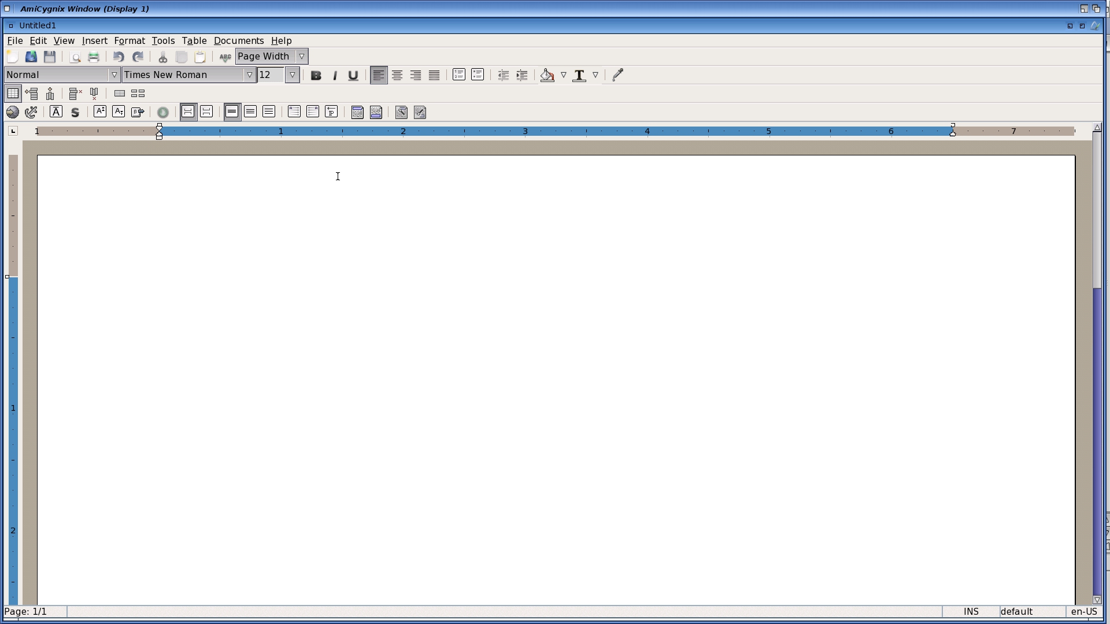
Task: Split the table cell
Action: [x=138, y=94]
